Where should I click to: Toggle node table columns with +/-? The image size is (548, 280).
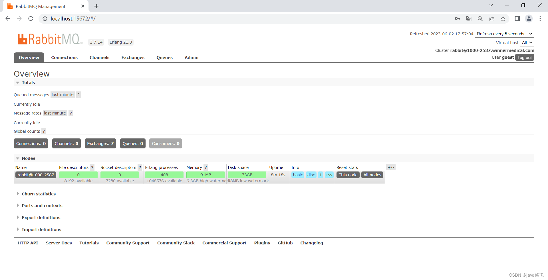391,167
